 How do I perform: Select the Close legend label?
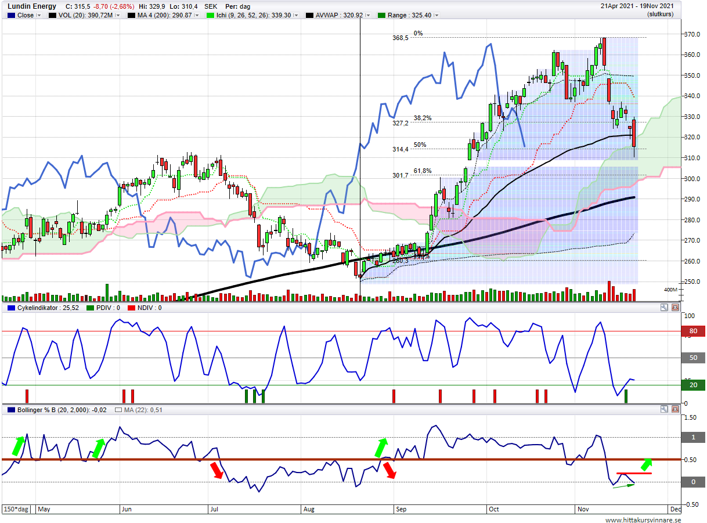point(26,16)
